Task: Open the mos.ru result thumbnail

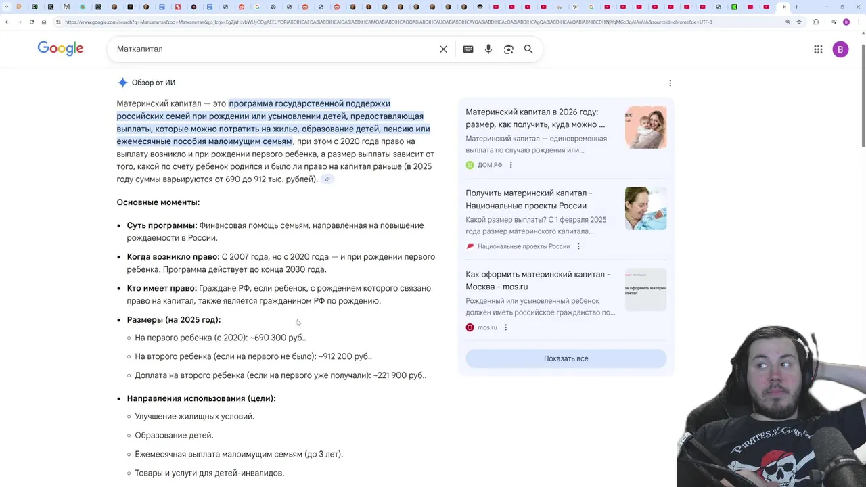Action: [x=645, y=289]
